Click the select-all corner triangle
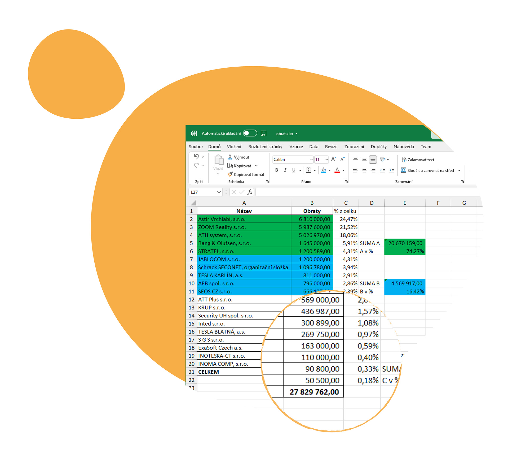Viewport: 530px width, 457px height. tap(193, 203)
